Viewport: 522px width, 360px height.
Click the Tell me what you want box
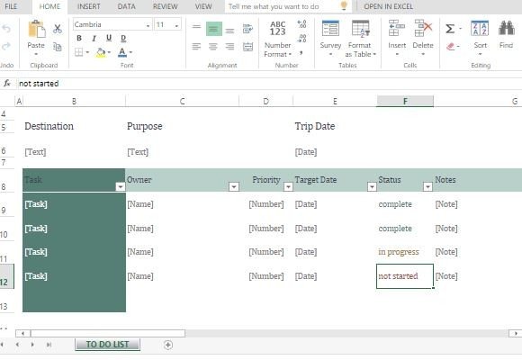coord(288,6)
